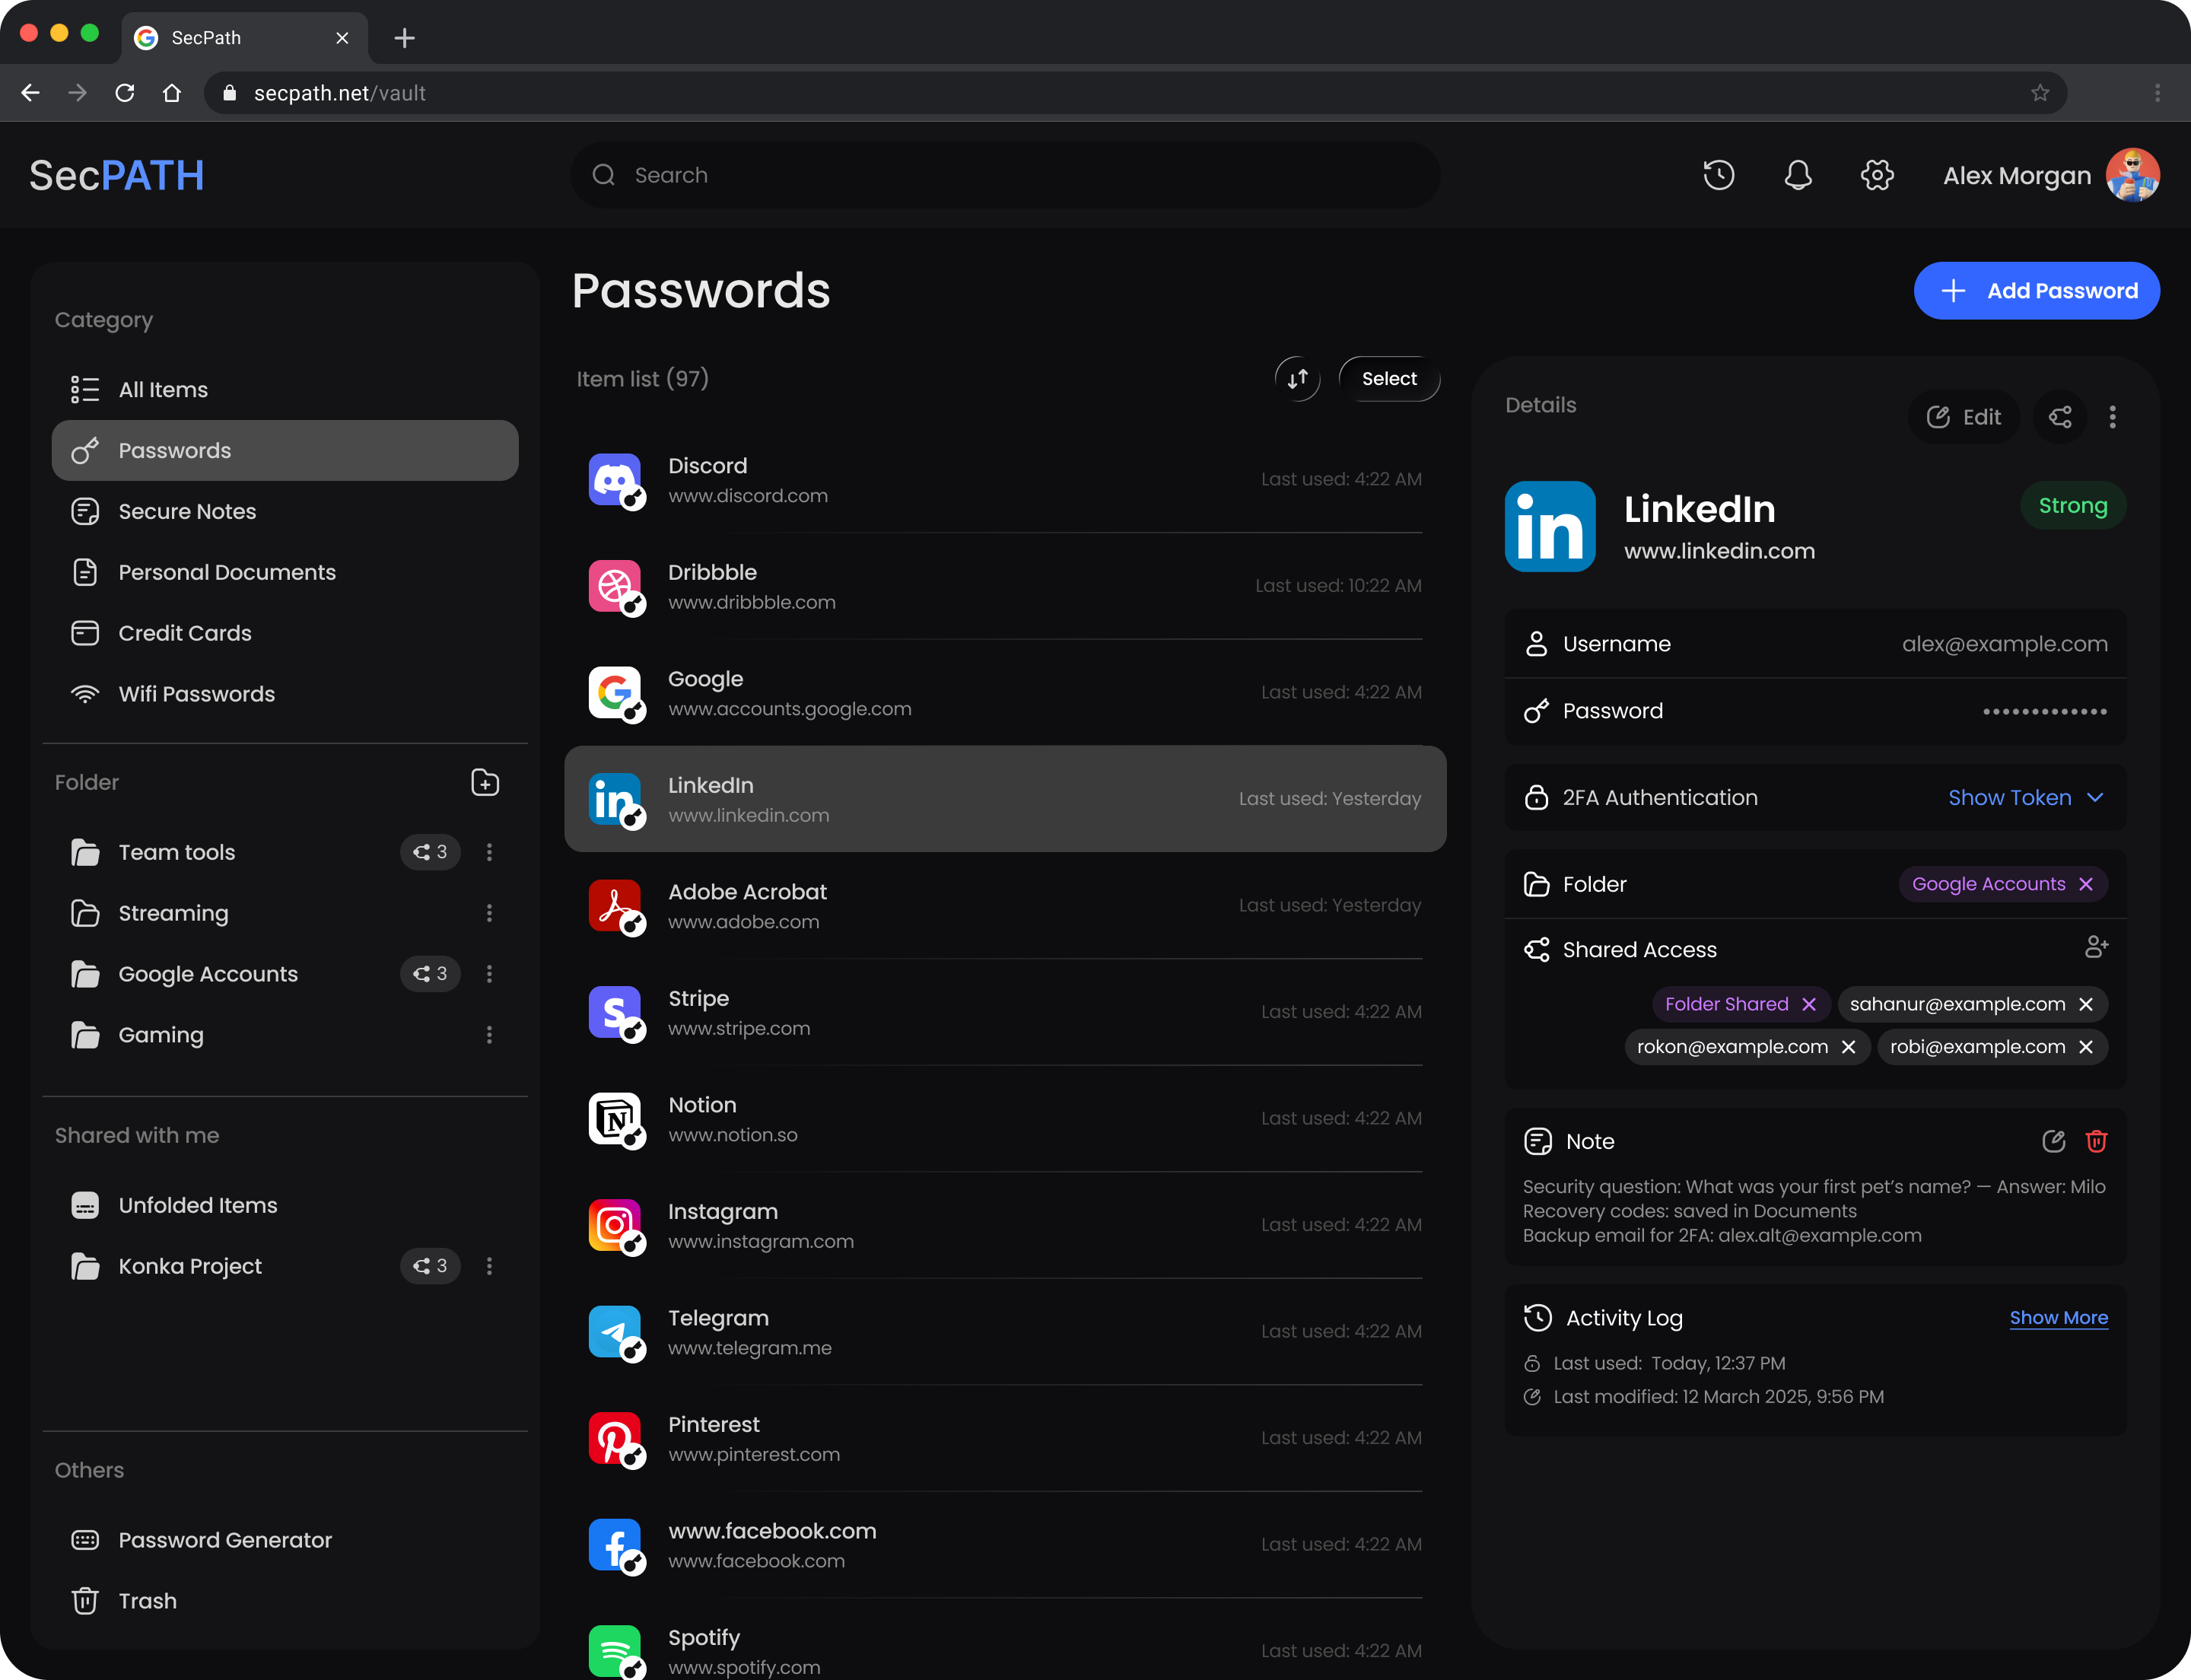Select the Discord password entry
The height and width of the screenshot is (1680, 2191).
point(1005,480)
